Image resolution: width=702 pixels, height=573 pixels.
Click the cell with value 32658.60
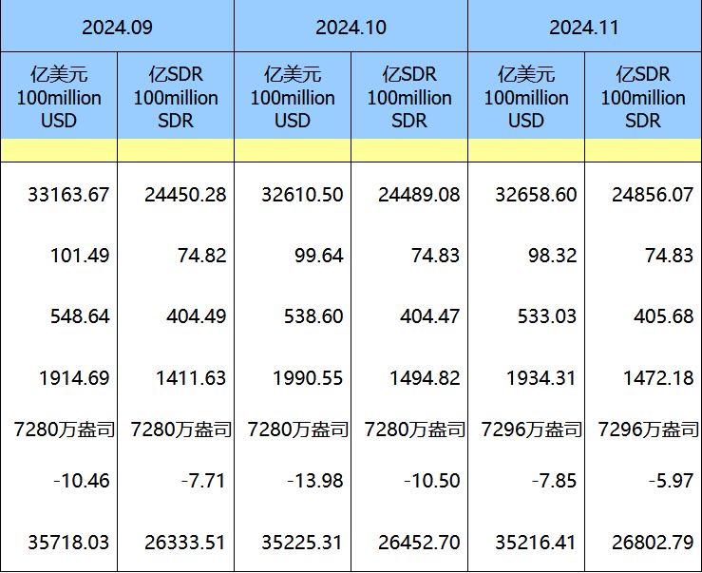point(536,195)
